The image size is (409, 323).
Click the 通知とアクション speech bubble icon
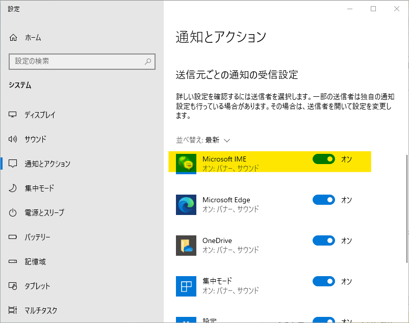12,164
